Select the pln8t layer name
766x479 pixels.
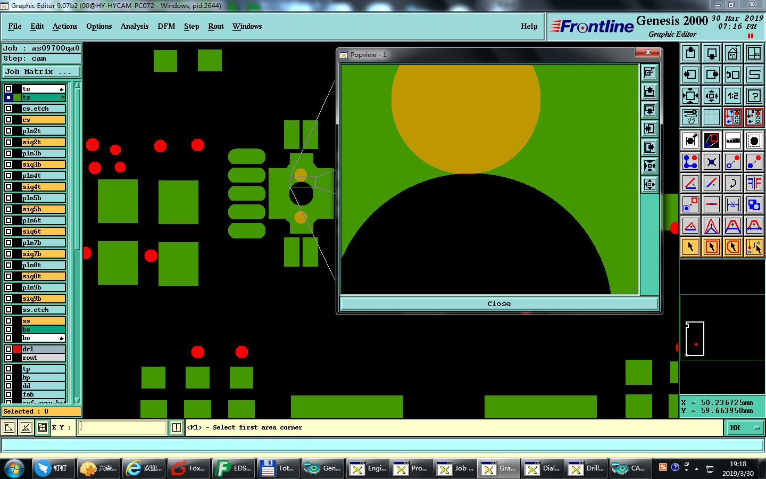click(43, 265)
